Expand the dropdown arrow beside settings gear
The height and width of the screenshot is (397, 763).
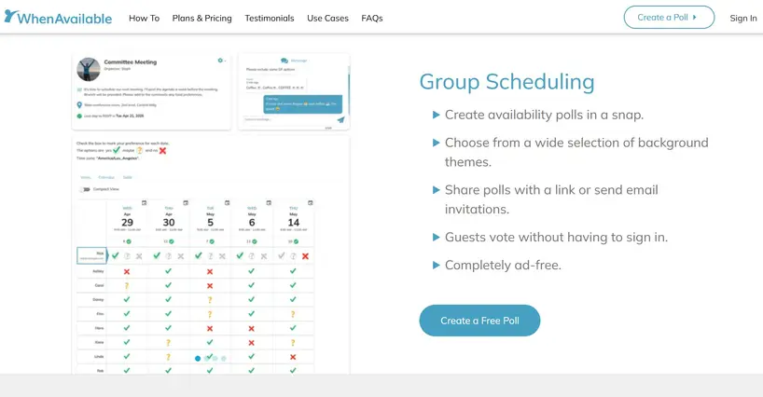(x=225, y=62)
